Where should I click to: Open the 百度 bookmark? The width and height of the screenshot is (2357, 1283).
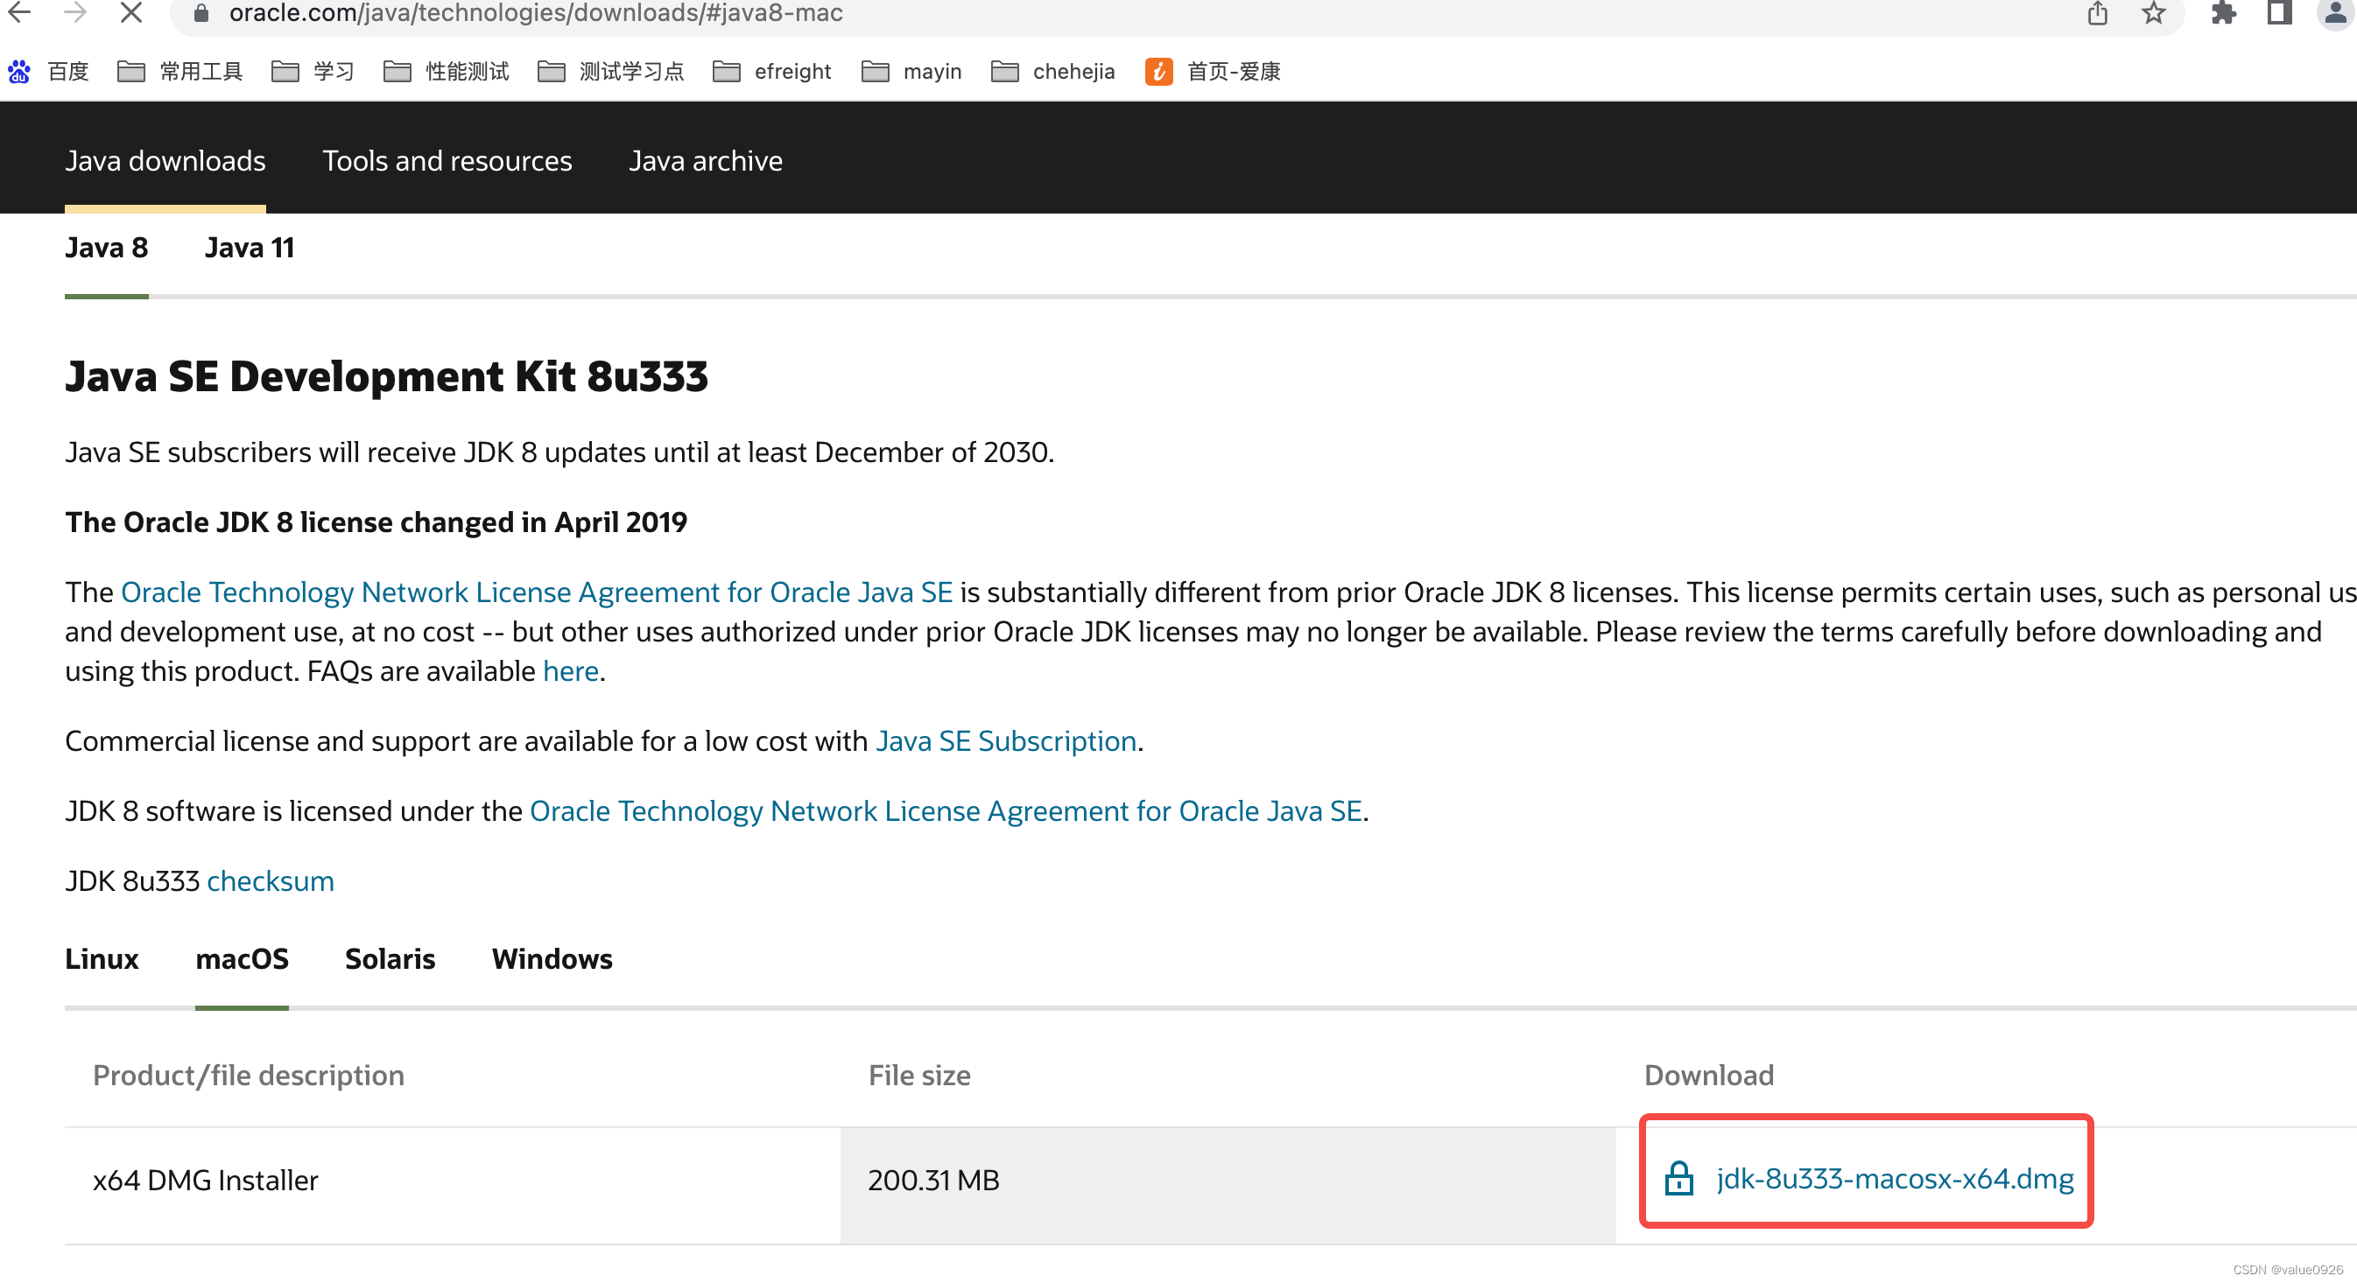click(48, 72)
